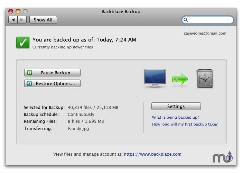Click the '8 files / 1,695 MB' value
This screenshot has width=242, height=173.
point(86,121)
